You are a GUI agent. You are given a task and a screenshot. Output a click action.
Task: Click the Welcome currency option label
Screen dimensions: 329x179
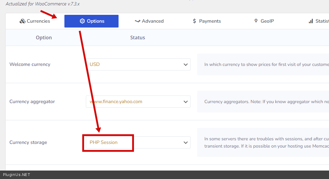coord(30,64)
